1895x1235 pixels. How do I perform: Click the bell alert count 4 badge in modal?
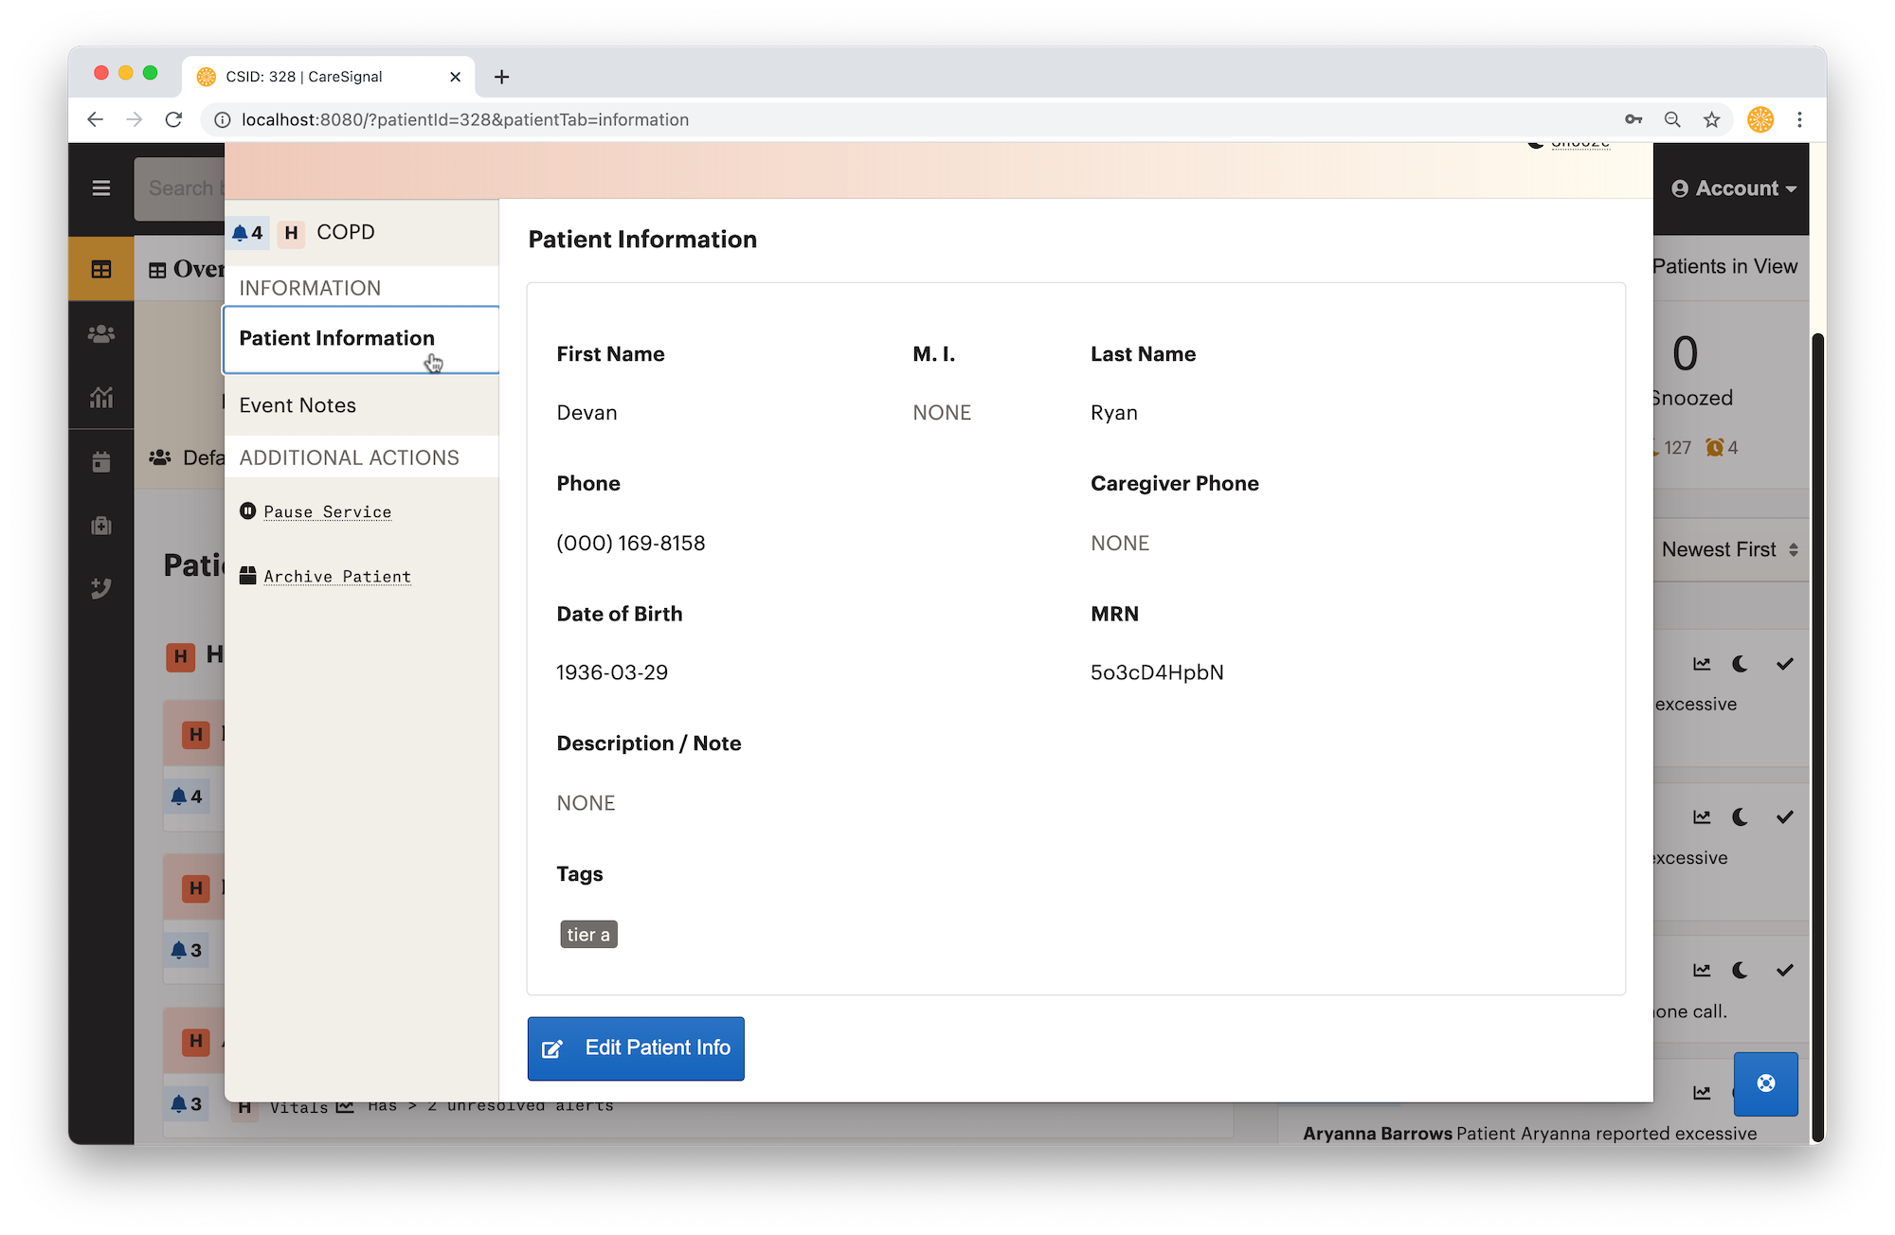(248, 233)
